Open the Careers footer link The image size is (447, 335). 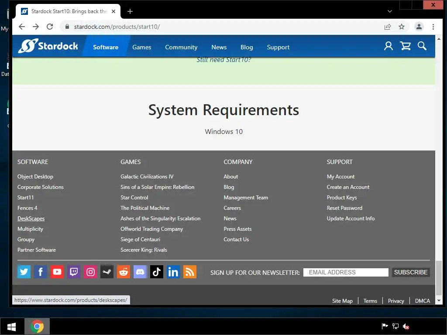pyautogui.click(x=232, y=208)
